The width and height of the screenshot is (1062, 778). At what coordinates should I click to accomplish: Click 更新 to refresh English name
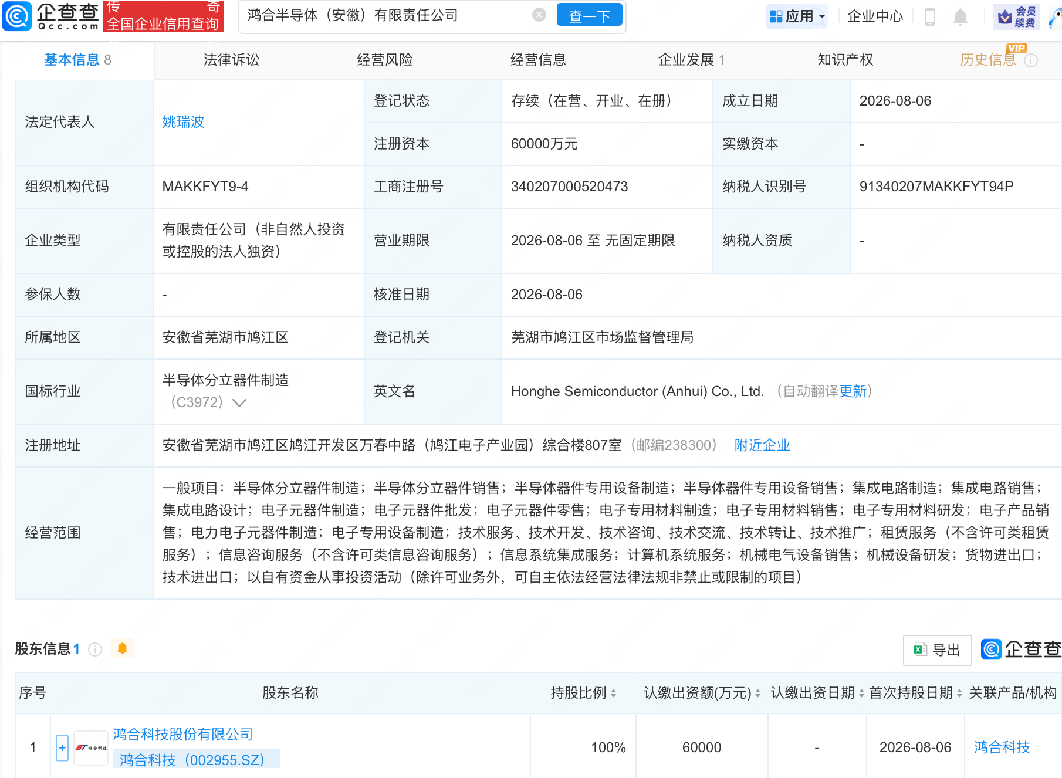(x=853, y=391)
